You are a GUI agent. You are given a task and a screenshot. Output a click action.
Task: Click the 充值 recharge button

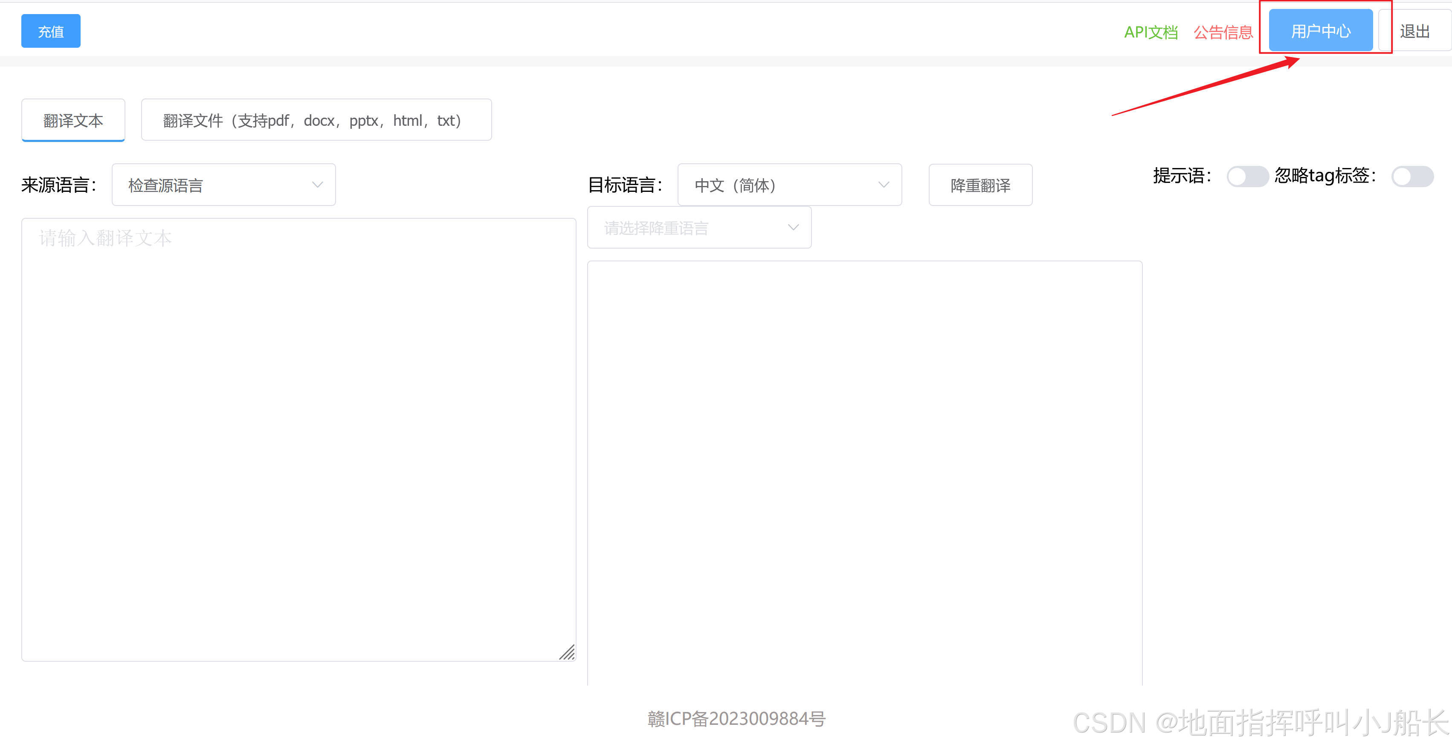pos(51,32)
